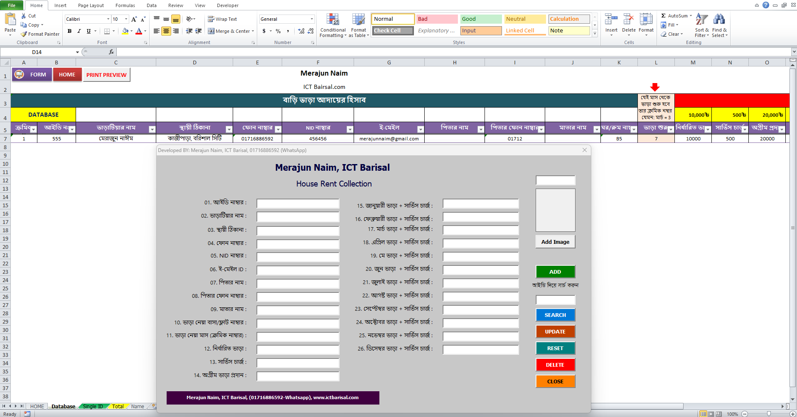
Task: Click the Add Image button
Action: [555, 242]
